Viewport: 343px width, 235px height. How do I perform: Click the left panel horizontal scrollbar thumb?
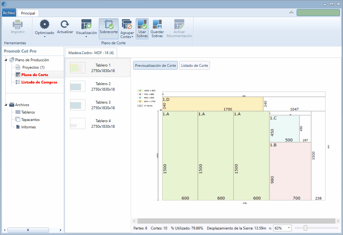click(28, 230)
